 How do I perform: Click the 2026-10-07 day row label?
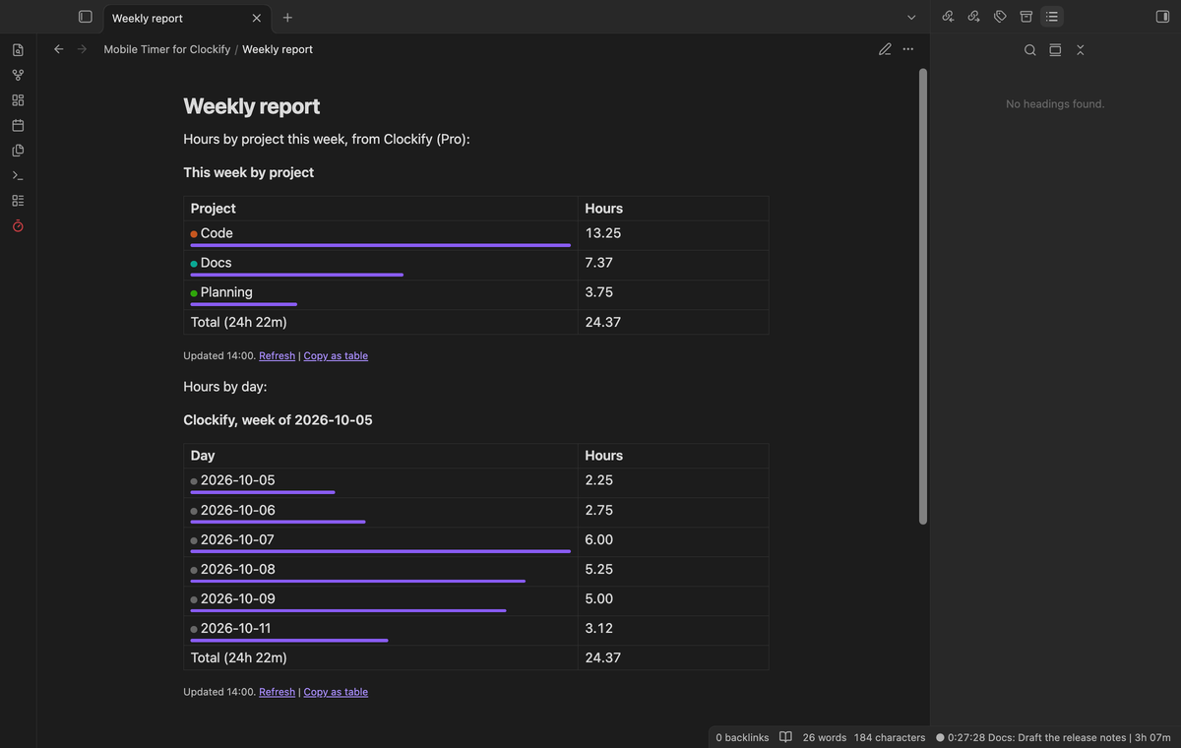pos(237,539)
